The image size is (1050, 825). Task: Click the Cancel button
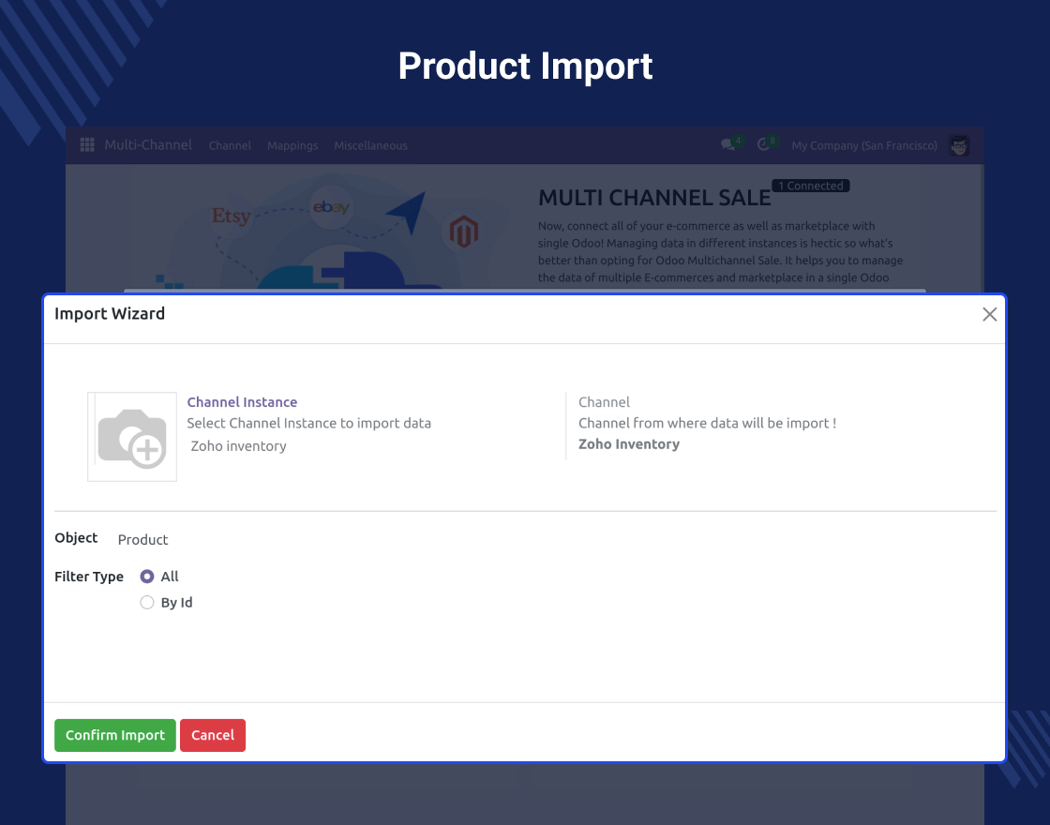click(213, 735)
